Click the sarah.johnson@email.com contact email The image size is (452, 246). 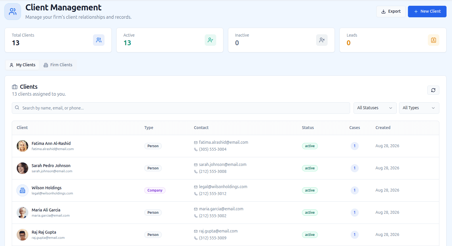pos(223,164)
